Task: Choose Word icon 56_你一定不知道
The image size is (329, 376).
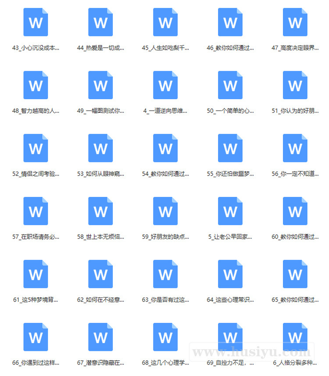Action: tap(295, 148)
